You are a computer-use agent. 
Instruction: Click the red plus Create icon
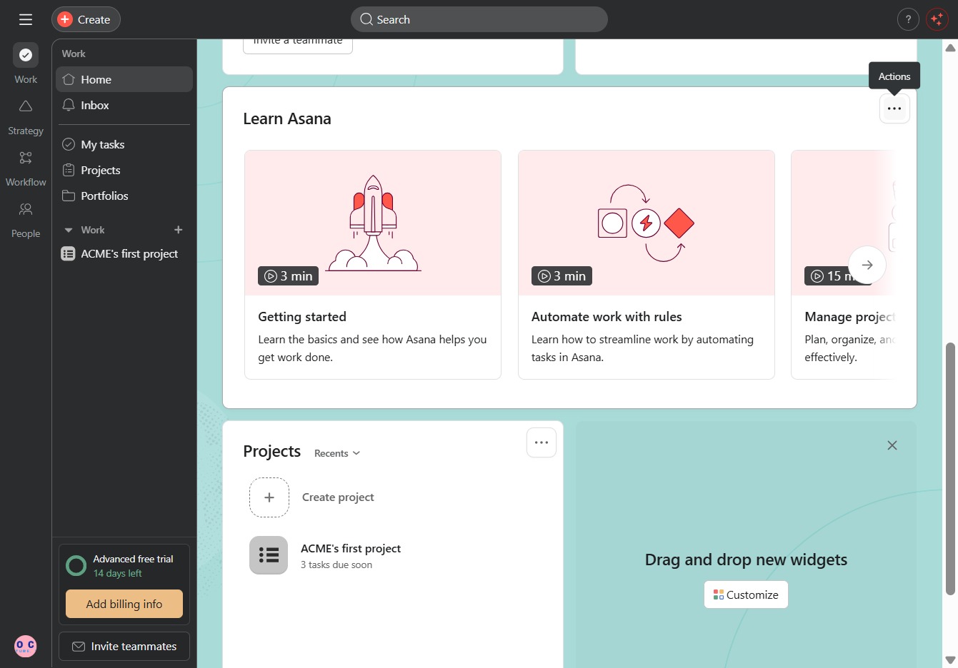[x=65, y=19]
